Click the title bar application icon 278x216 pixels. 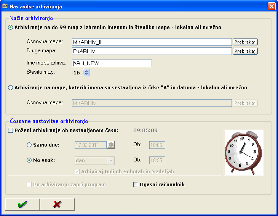pyautogui.click(x=5, y=6)
